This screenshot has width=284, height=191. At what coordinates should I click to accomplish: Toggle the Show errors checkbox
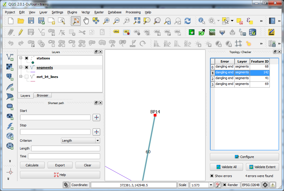click(212, 176)
